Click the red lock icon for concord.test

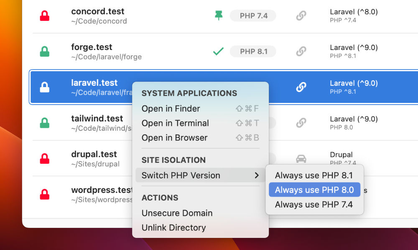point(45,16)
